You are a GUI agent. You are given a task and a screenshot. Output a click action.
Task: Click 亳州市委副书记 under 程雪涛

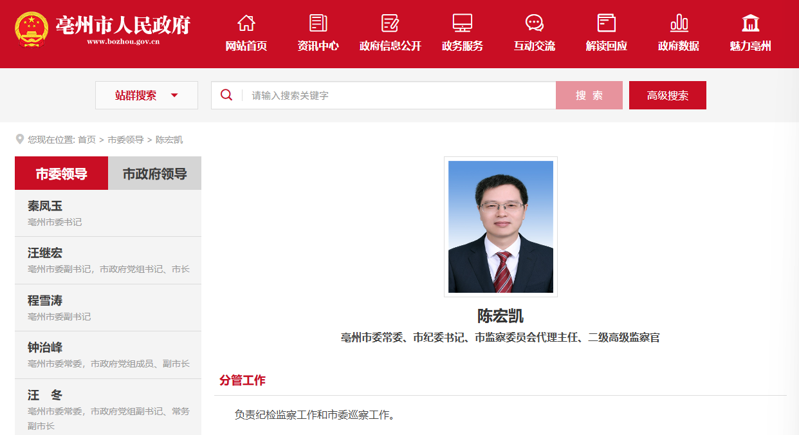point(59,317)
